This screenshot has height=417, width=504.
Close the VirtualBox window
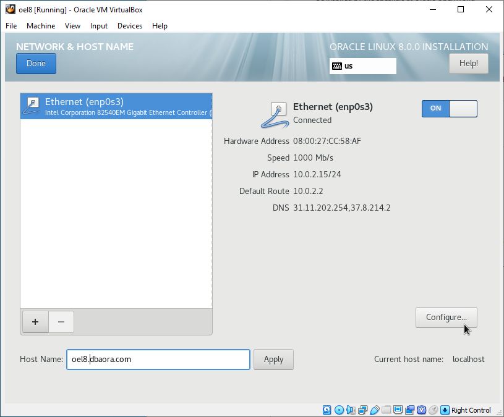(489, 9)
